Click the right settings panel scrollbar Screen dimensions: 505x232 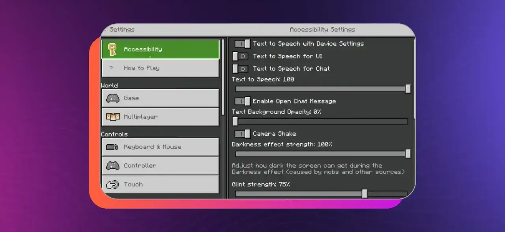pyautogui.click(x=414, y=79)
